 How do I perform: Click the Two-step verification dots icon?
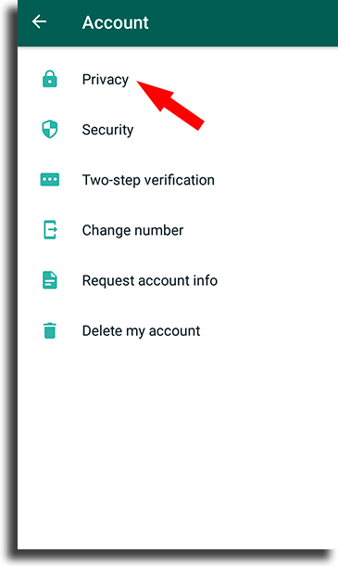[50, 179]
